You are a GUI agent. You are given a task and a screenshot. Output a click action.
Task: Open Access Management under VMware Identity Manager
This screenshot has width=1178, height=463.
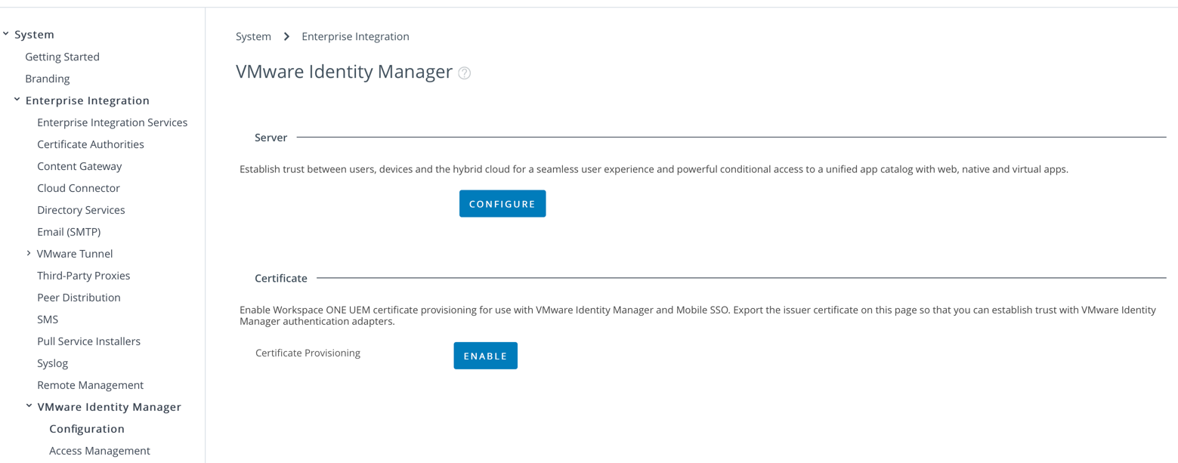point(100,450)
